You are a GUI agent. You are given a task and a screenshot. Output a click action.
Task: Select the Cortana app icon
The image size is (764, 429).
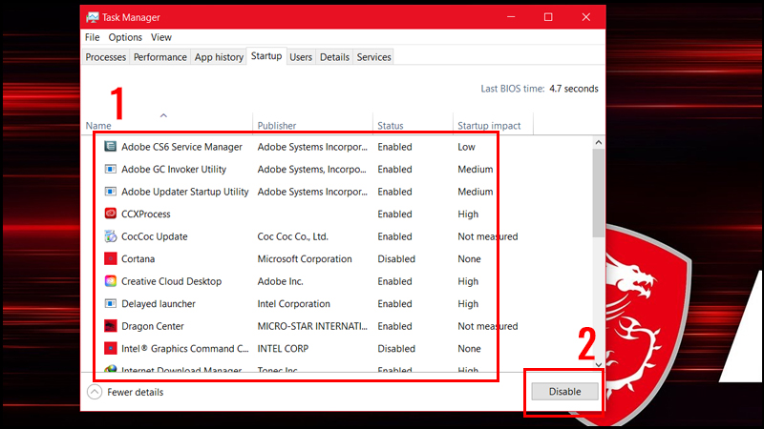(x=111, y=259)
